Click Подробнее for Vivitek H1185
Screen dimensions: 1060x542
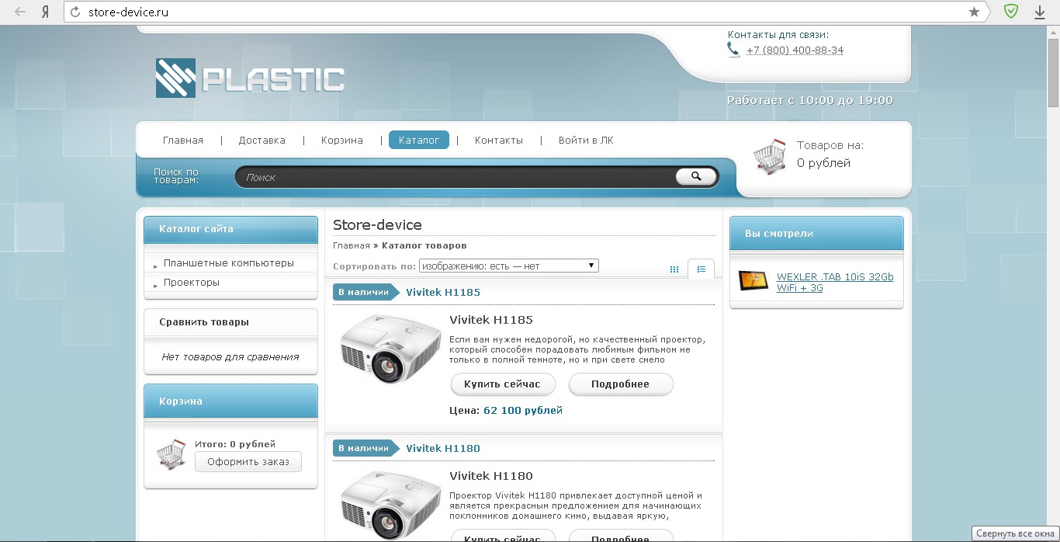point(621,384)
